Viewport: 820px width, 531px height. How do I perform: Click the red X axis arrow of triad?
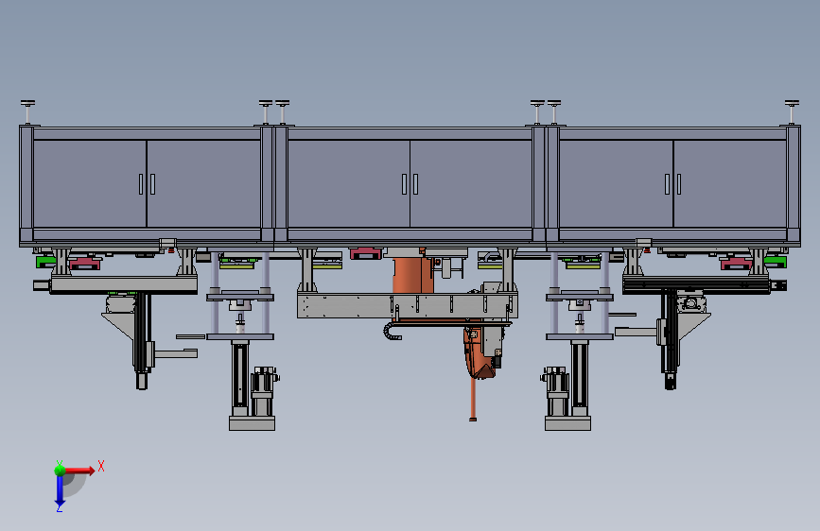[x=79, y=471]
